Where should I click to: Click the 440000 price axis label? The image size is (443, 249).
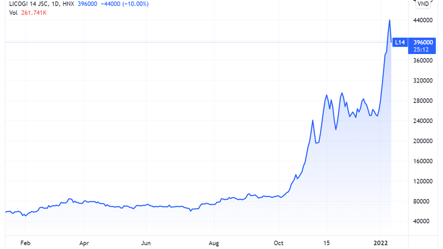tap(423, 20)
